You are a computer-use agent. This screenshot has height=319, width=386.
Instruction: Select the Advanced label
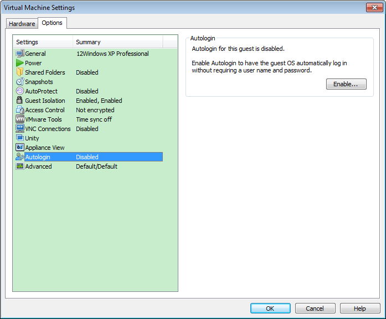pos(38,166)
